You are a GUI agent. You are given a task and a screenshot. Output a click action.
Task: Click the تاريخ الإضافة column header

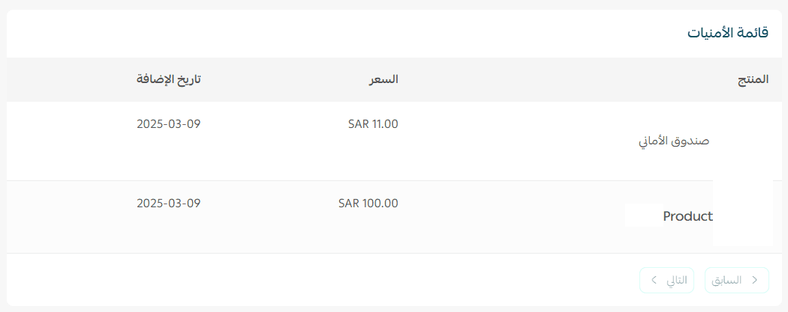tap(169, 79)
